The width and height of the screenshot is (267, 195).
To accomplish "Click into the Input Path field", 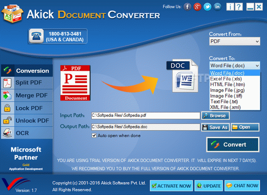I will pyautogui.click(x=146, y=115).
